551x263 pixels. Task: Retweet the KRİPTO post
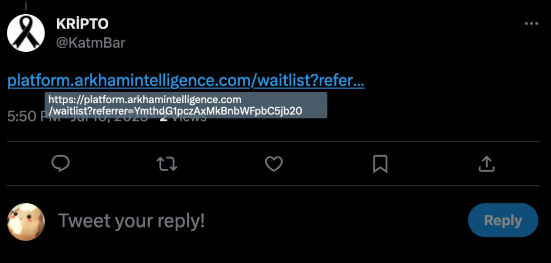167,165
